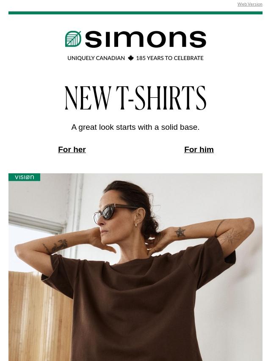271x361 pixels.
Task: Click the maple leaf icon in the tagline
Action: pos(131,58)
